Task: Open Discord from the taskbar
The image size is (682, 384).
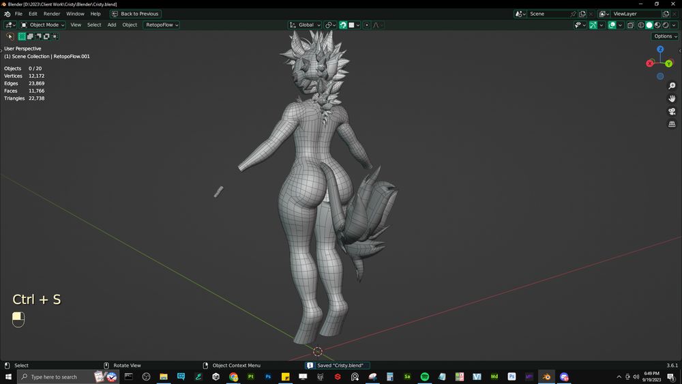Action: 564,376
